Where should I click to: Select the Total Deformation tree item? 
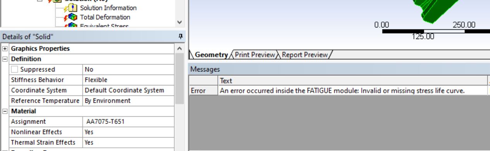105,17
